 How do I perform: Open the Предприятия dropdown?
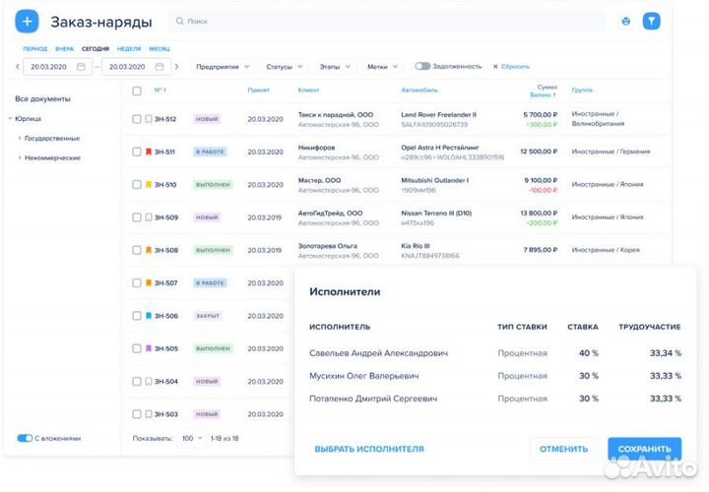click(222, 67)
